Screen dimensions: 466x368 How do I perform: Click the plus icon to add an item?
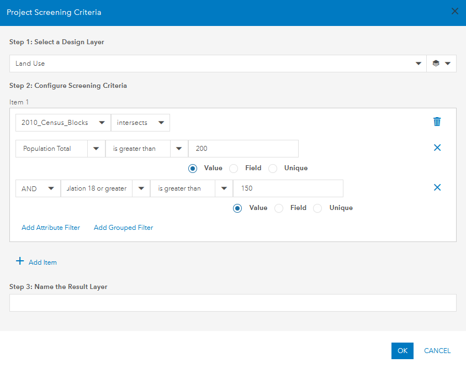pyautogui.click(x=21, y=261)
